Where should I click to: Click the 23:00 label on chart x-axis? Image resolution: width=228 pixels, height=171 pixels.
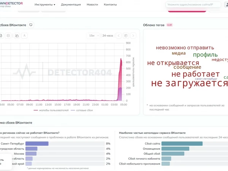pyautogui.click(x=95, y=104)
